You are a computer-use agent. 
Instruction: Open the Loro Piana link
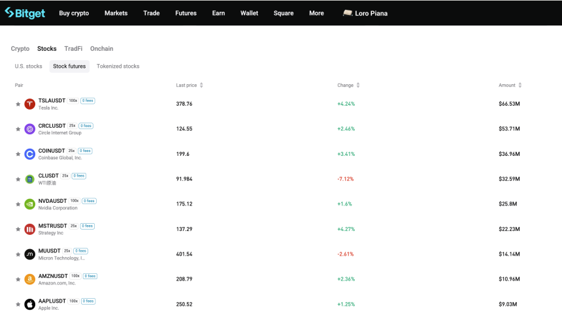(371, 13)
